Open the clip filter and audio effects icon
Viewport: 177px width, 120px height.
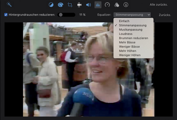tap(117, 5)
